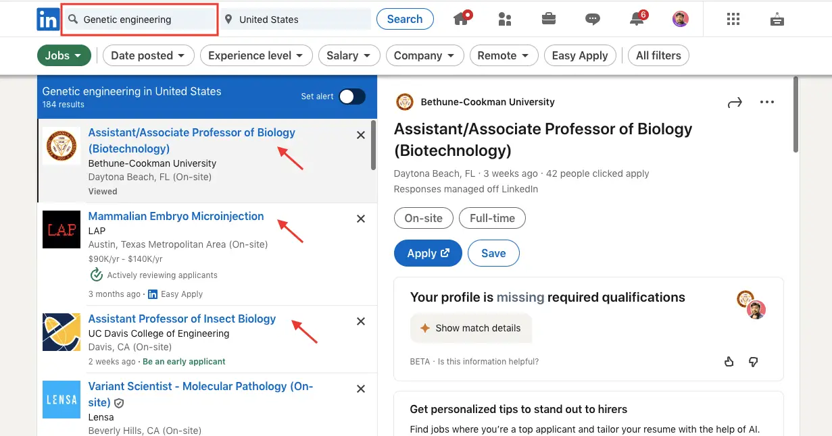Dismiss the Mammalian Embryo Microinjection listing
The image size is (832, 436).
point(361,219)
